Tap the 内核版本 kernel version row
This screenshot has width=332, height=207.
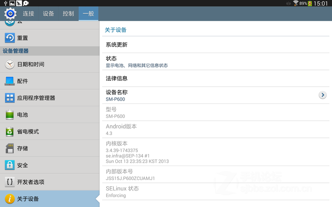215,152
